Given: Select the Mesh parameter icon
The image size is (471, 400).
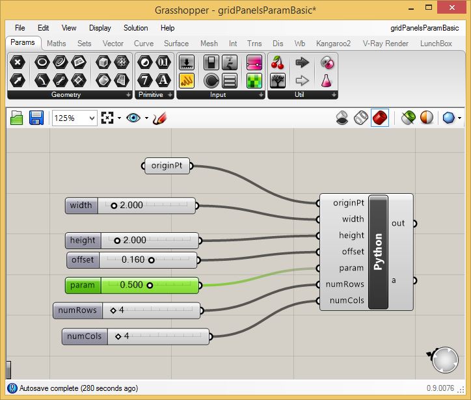Looking at the screenshot, I should point(122,62).
